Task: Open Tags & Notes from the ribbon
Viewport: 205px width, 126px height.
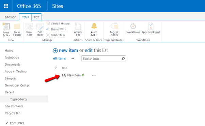Action: click(114, 30)
